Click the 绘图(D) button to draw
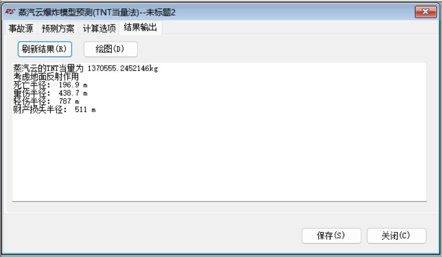The height and width of the screenshot is (257, 442). coord(110,49)
